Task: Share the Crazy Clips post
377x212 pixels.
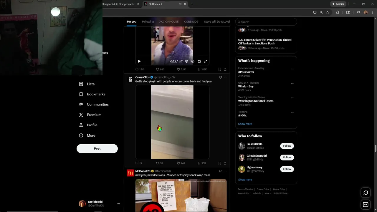Action: (225, 163)
